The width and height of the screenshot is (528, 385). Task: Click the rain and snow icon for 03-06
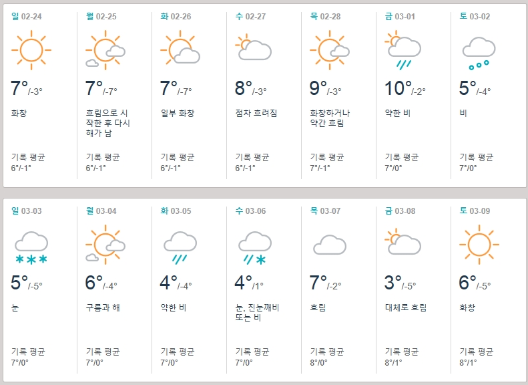click(x=255, y=248)
